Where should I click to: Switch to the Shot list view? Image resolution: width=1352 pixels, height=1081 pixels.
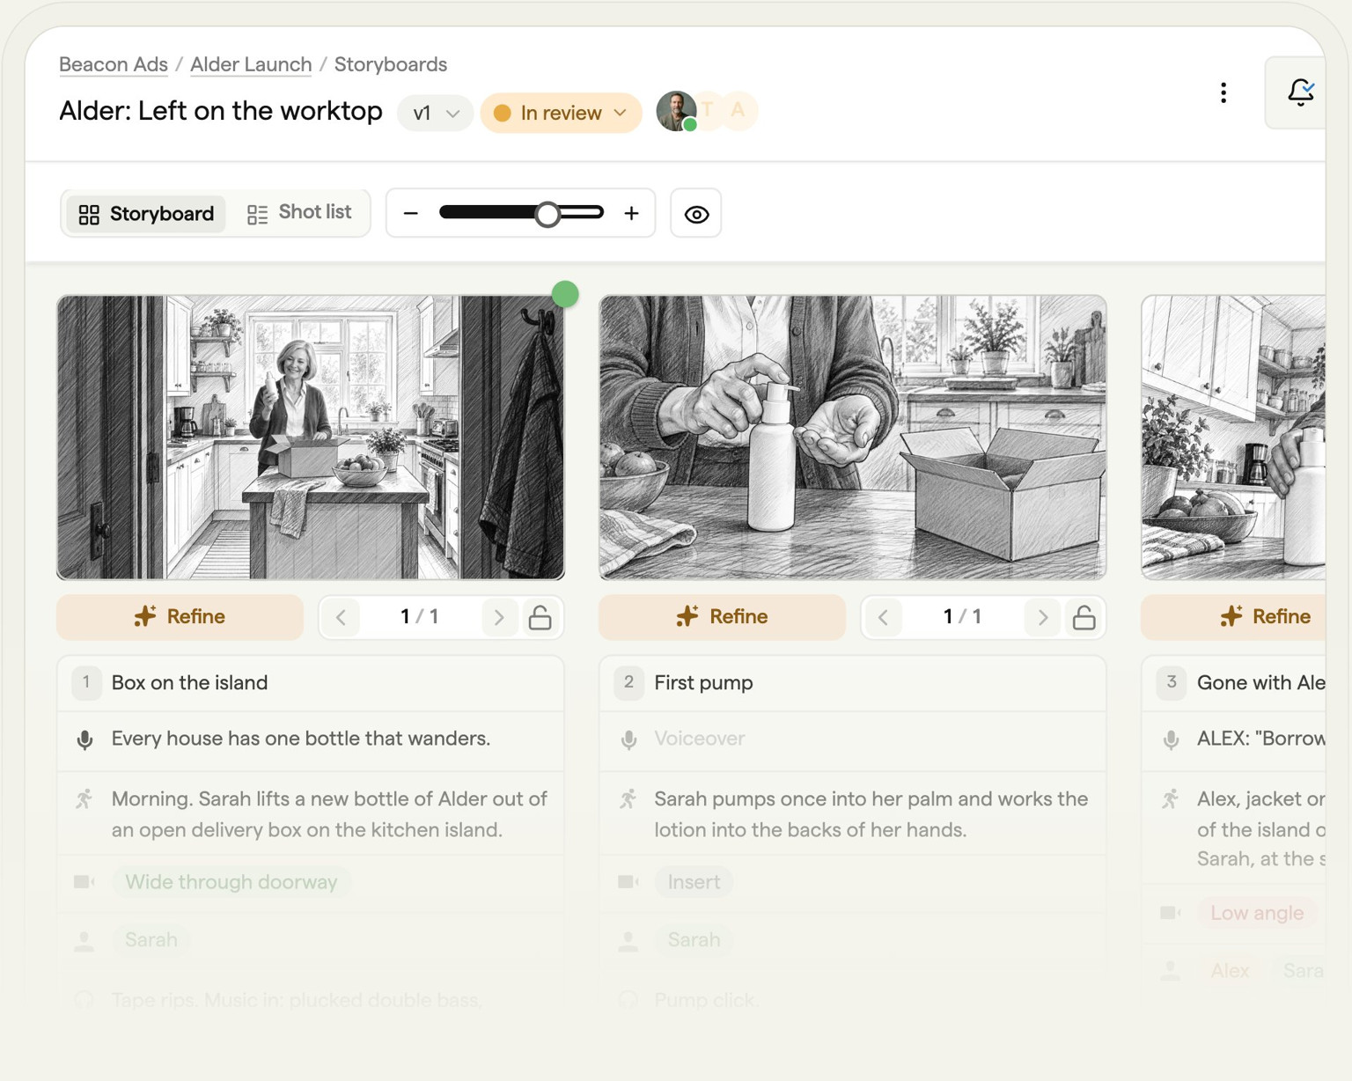pos(299,213)
